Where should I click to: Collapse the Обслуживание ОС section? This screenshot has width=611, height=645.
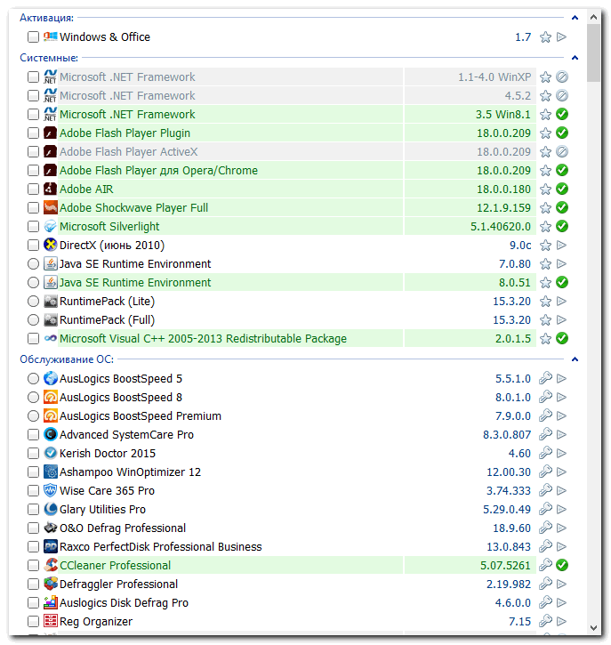coord(575,359)
